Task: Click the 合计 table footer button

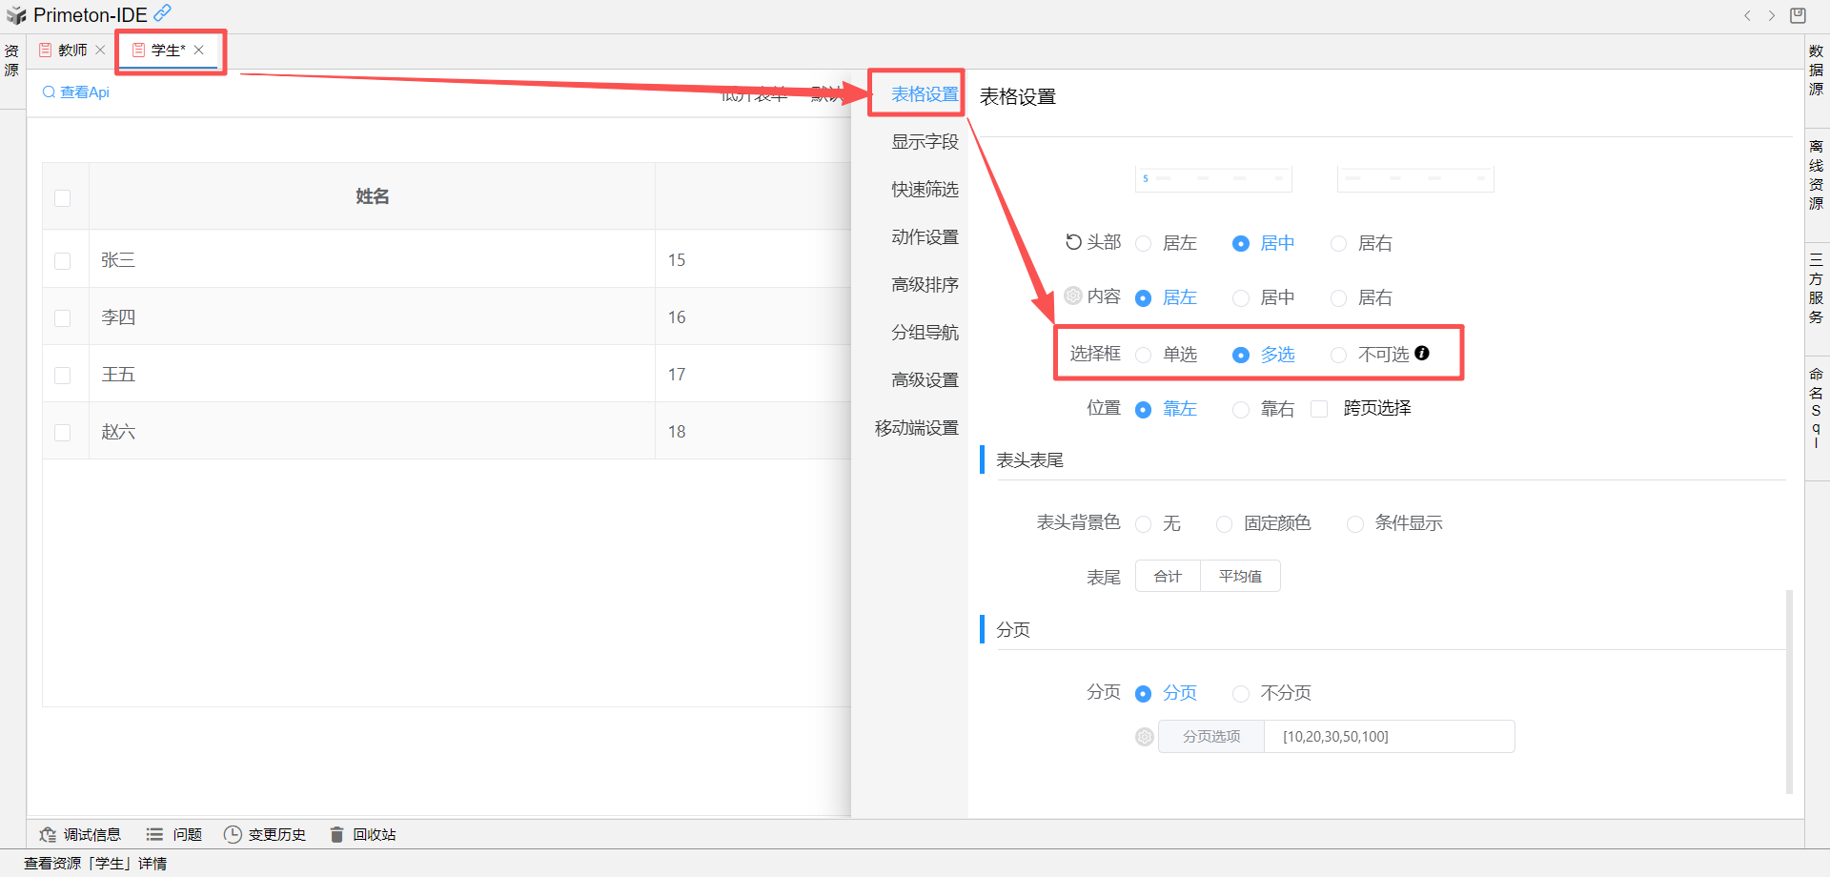Action: 1168,577
